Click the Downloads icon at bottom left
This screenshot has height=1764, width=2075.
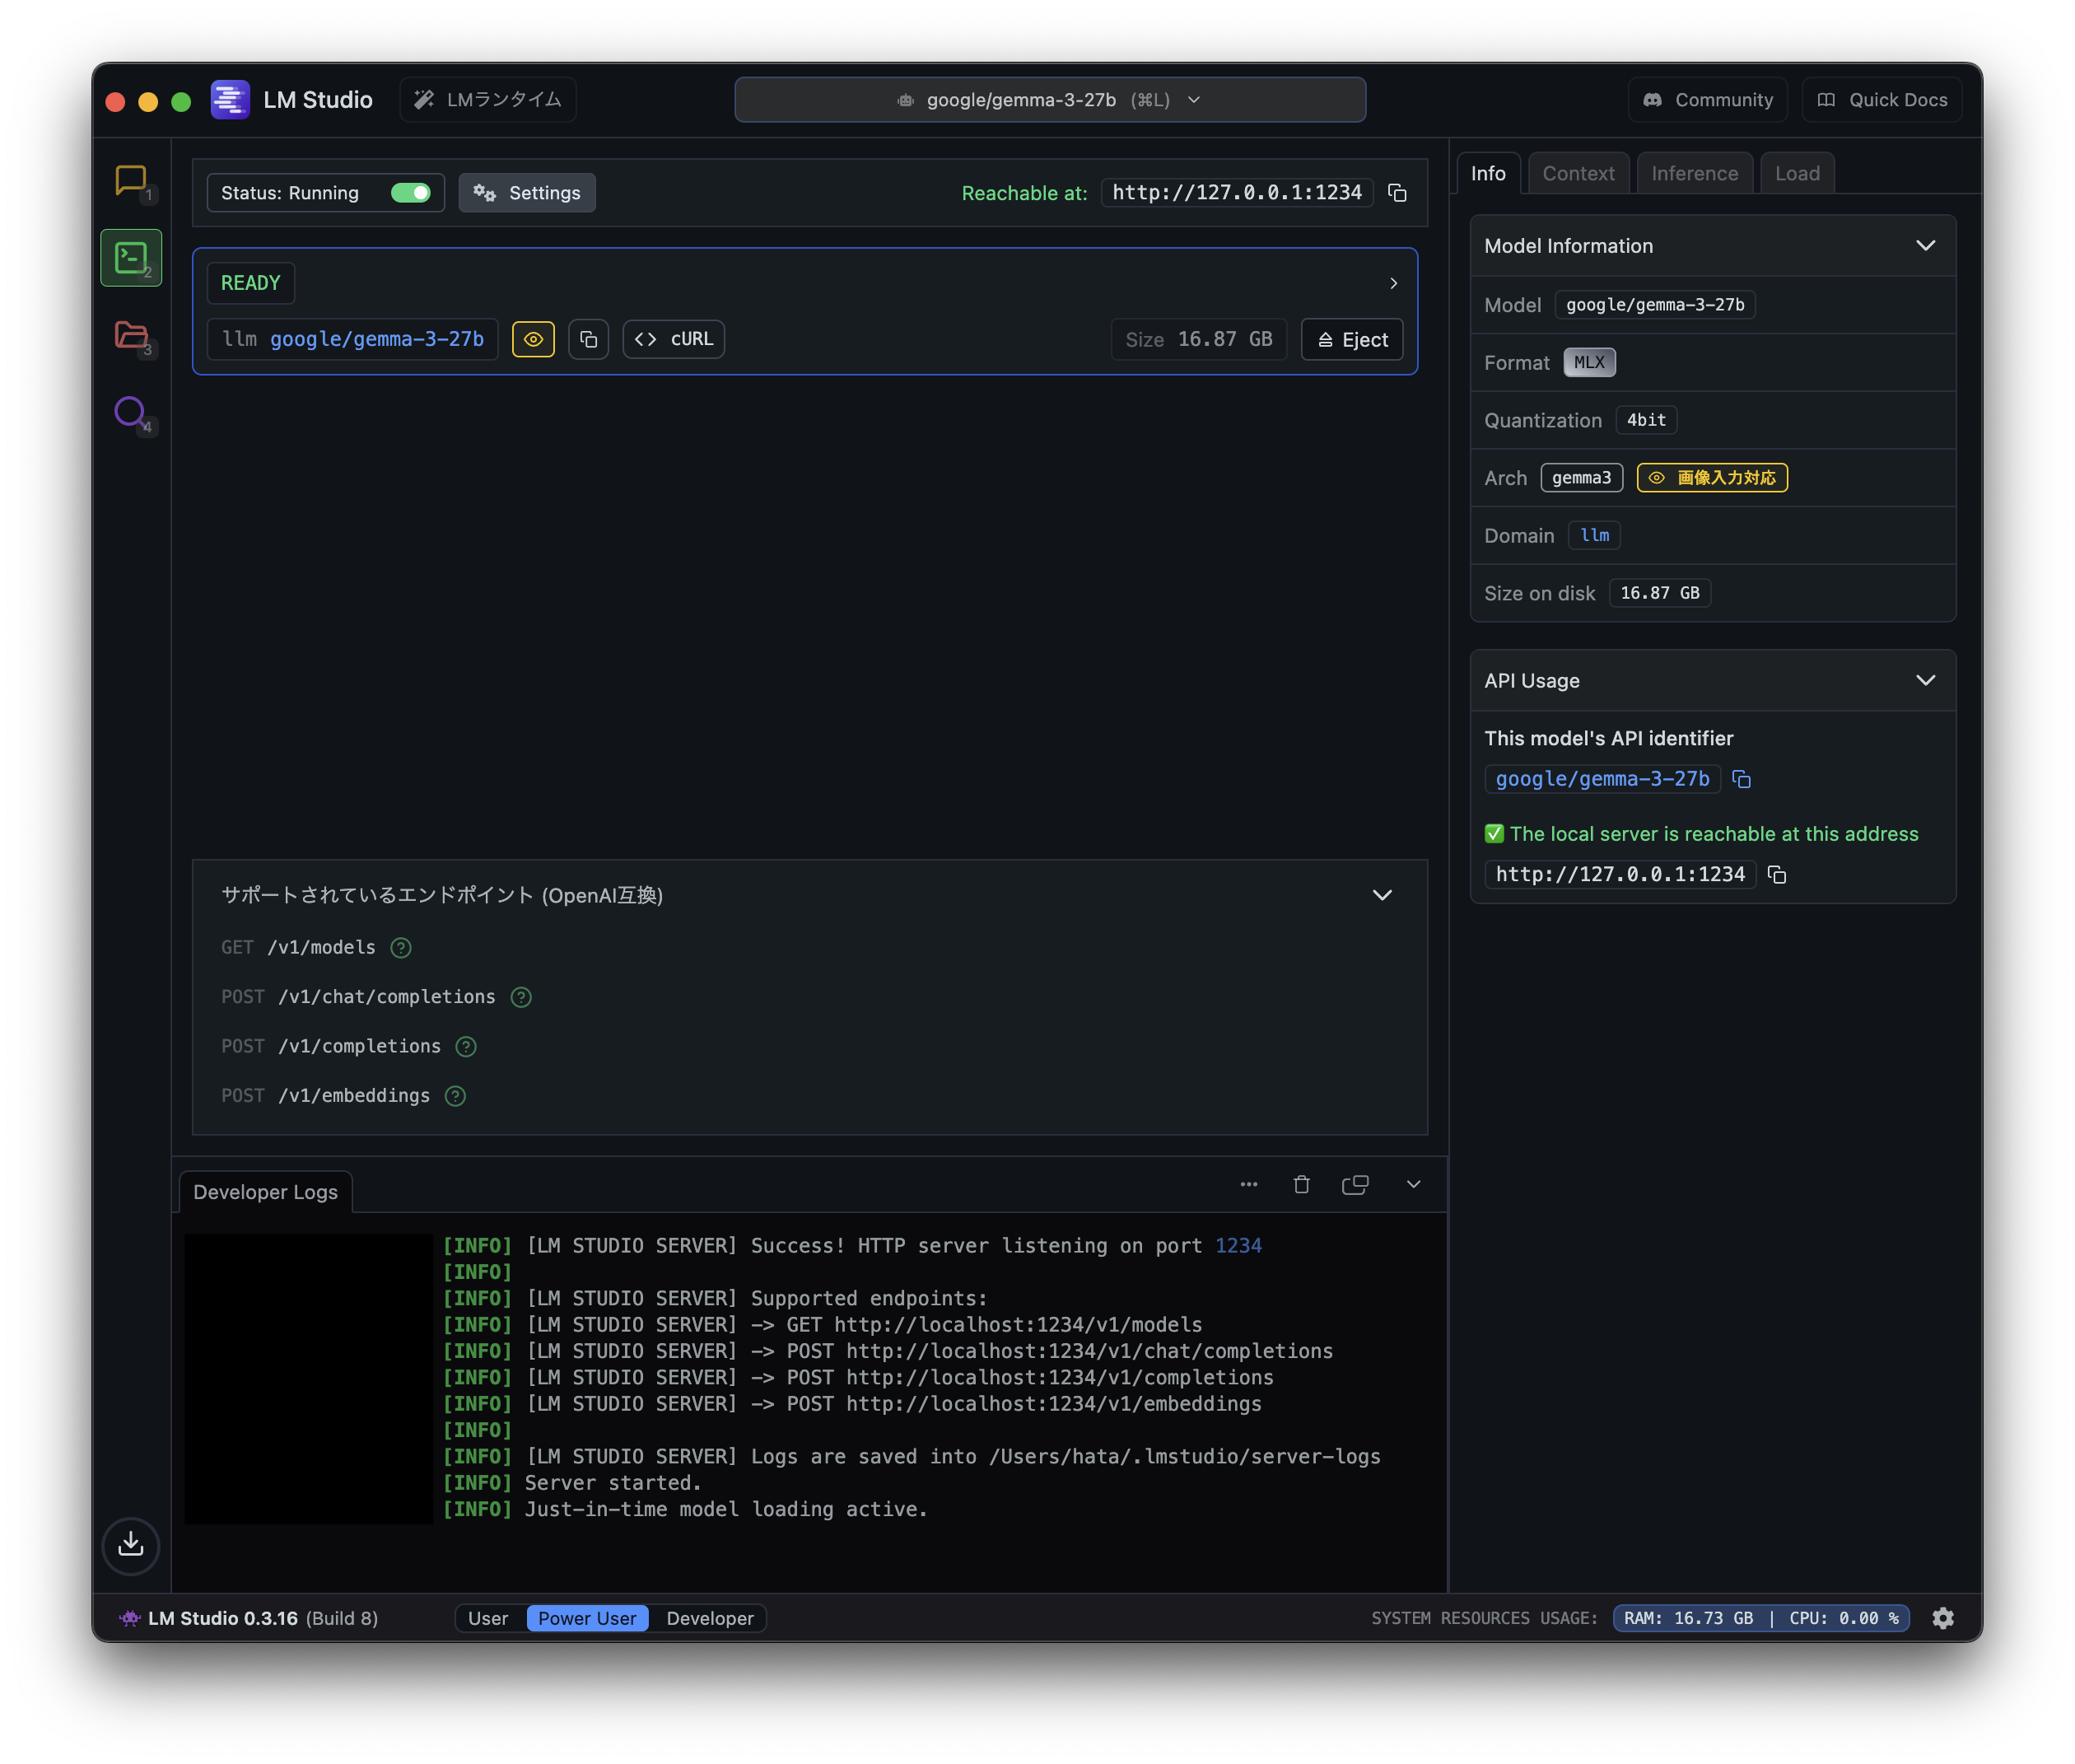(131, 1545)
